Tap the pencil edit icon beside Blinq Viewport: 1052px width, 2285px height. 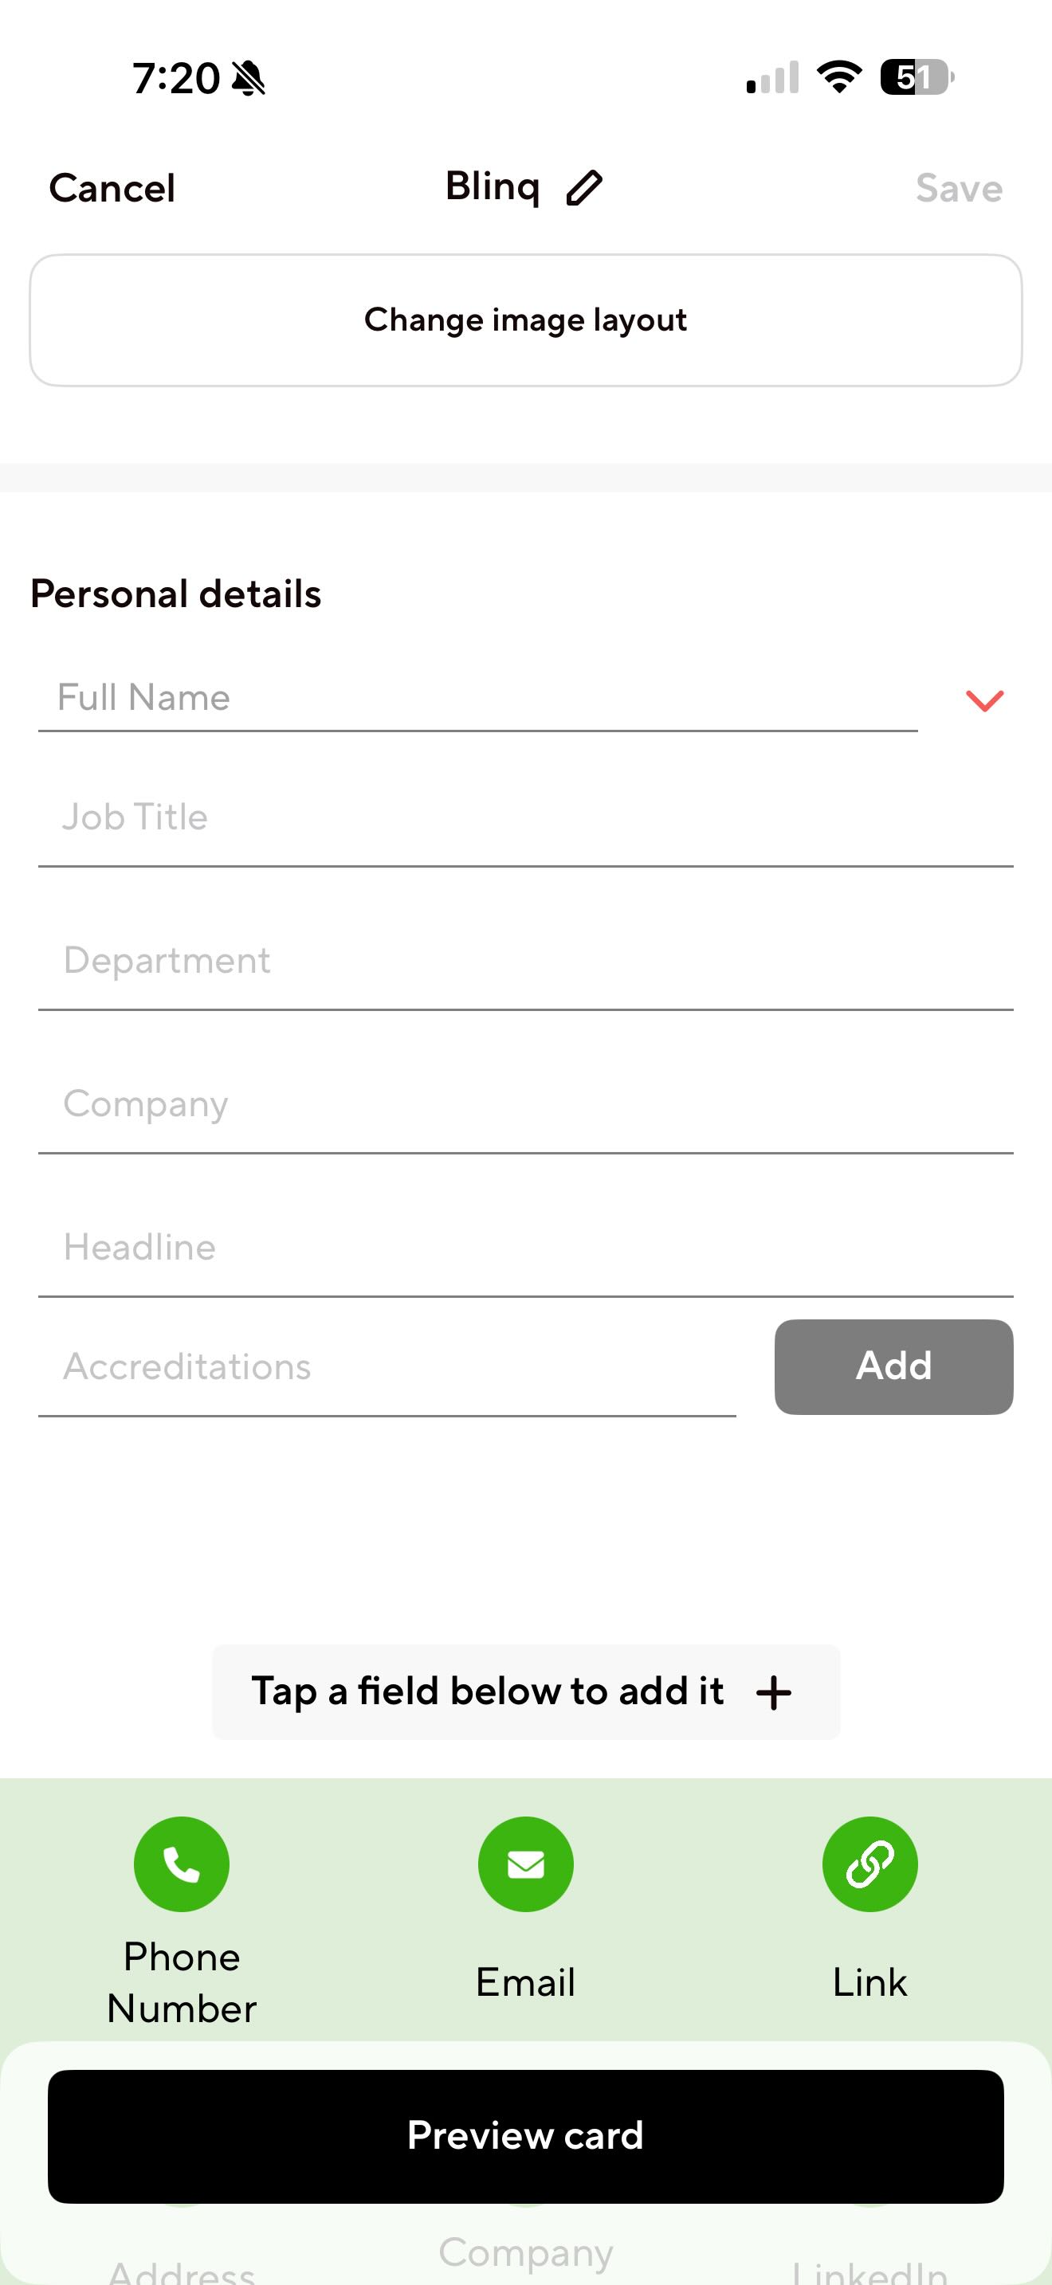pyautogui.click(x=584, y=188)
